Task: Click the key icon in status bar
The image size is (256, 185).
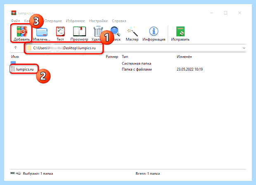Action: pyautogui.click(x=19, y=173)
